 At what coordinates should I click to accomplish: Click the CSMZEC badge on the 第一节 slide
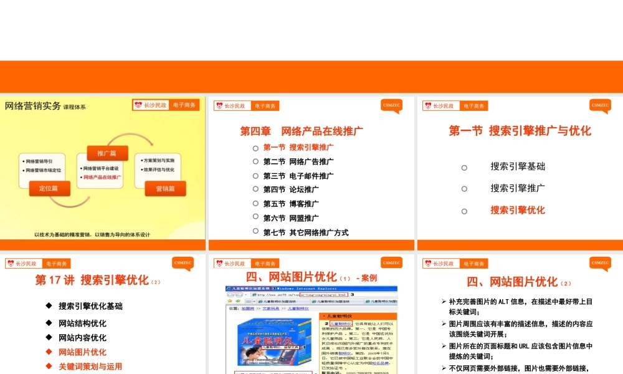pos(601,105)
